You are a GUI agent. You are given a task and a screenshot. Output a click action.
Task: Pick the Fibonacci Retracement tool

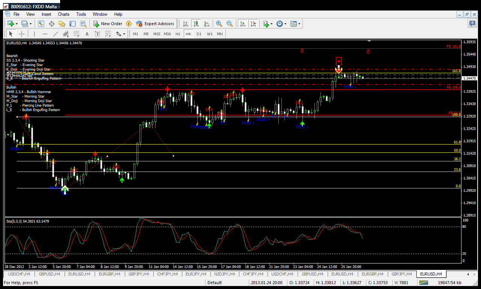pos(76,34)
